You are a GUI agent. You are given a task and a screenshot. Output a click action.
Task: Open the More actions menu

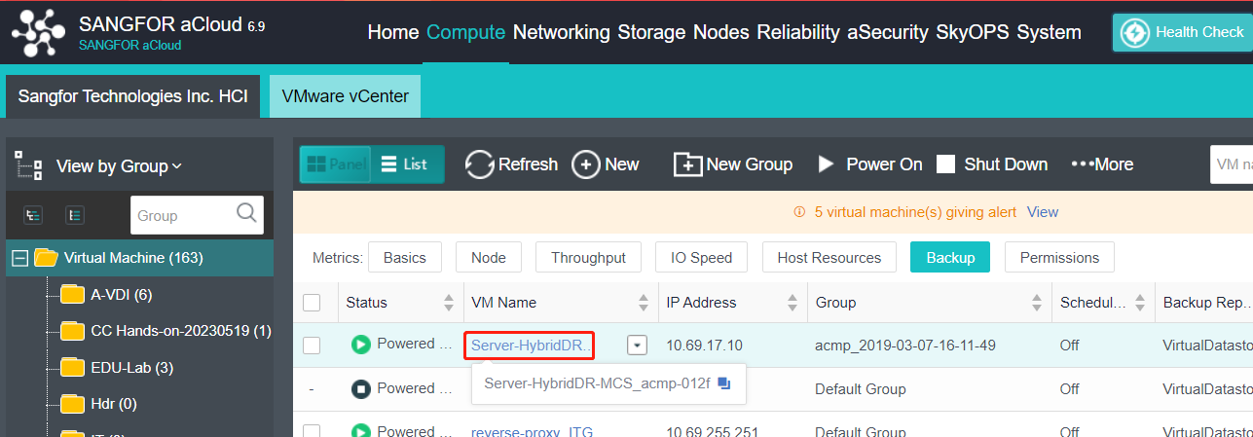click(1102, 164)
